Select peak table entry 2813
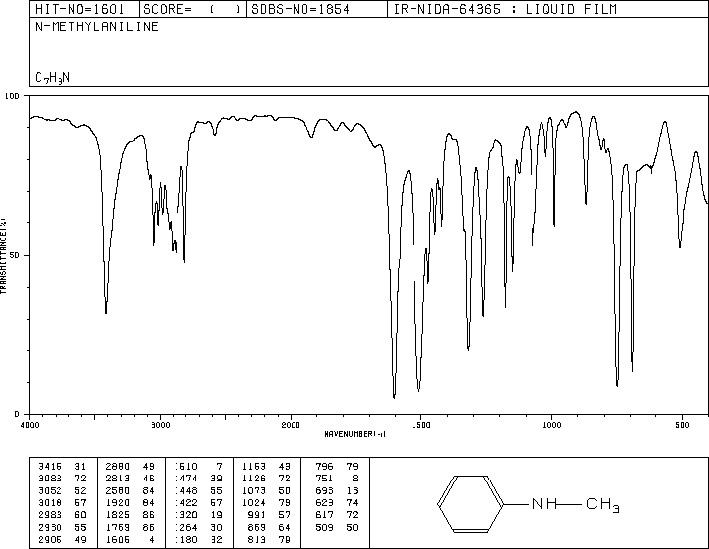 pos(118,479)
